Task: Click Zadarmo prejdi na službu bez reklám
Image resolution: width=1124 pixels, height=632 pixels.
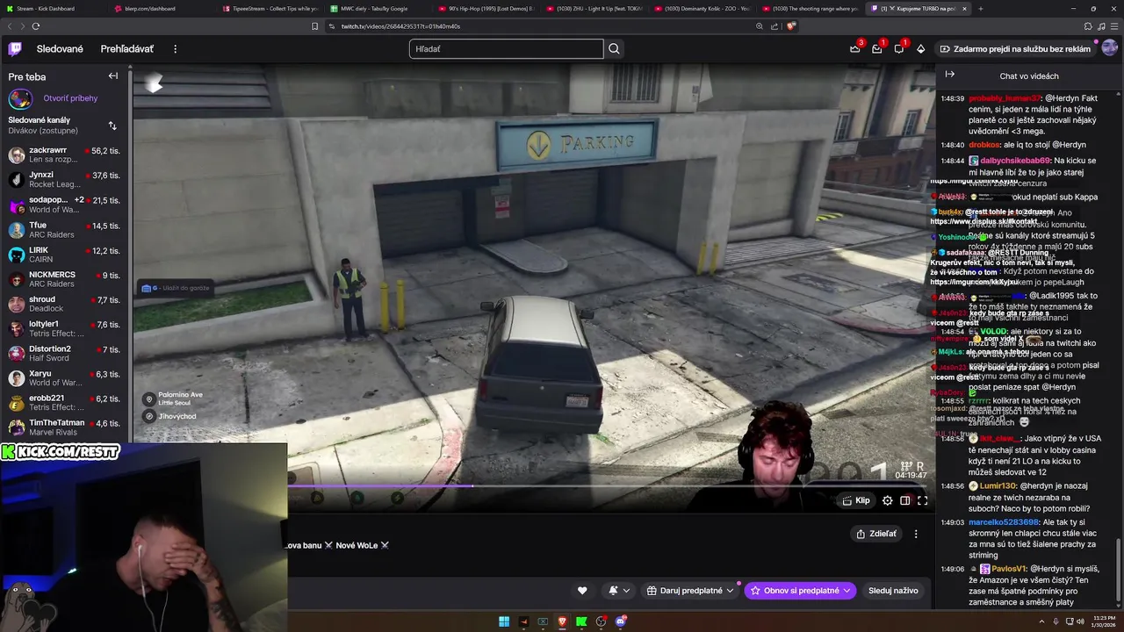Action: 1014,49
